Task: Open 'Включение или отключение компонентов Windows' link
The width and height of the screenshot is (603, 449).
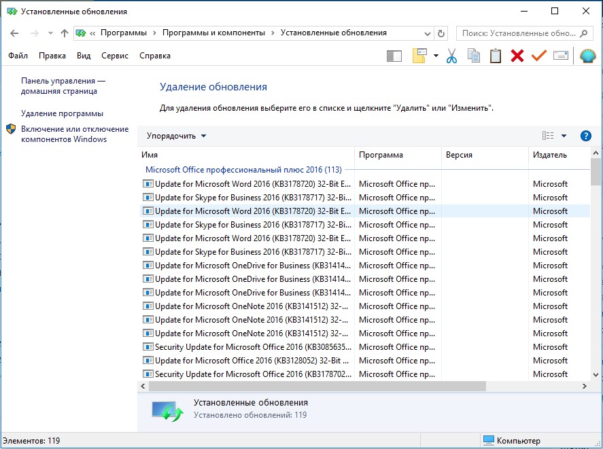Action: (75, 134)
